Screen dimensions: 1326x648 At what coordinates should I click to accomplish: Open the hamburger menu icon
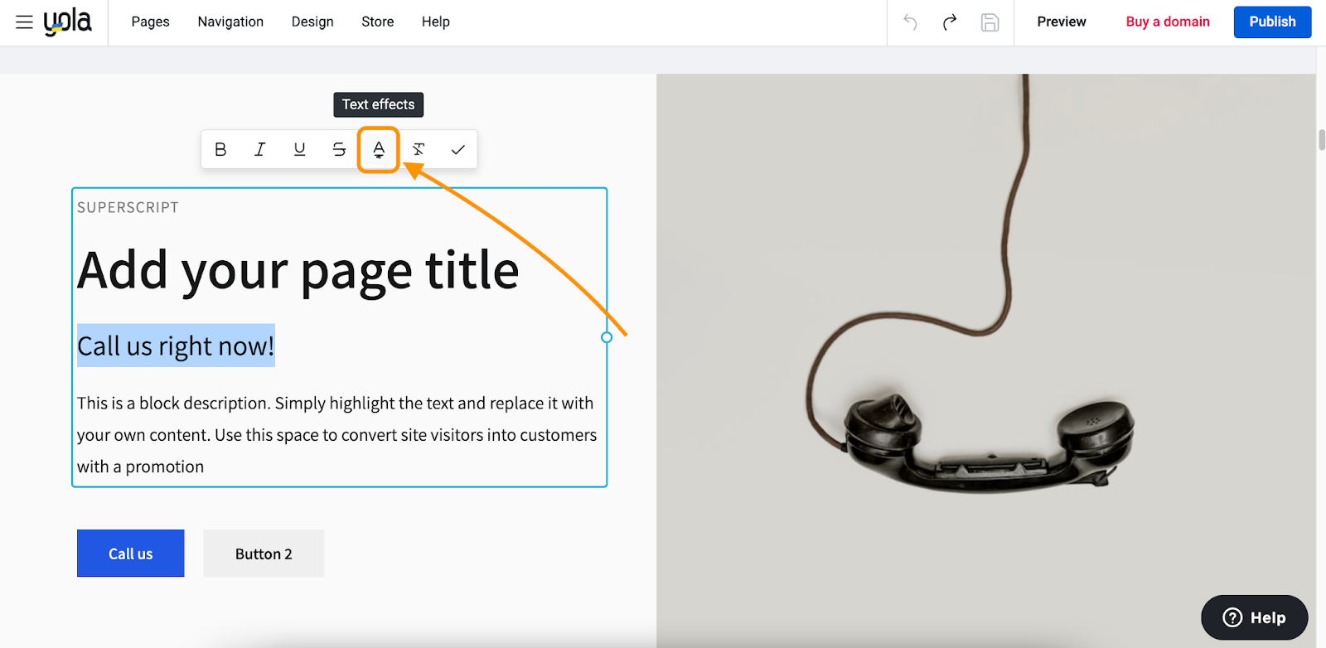coord(24,22)
